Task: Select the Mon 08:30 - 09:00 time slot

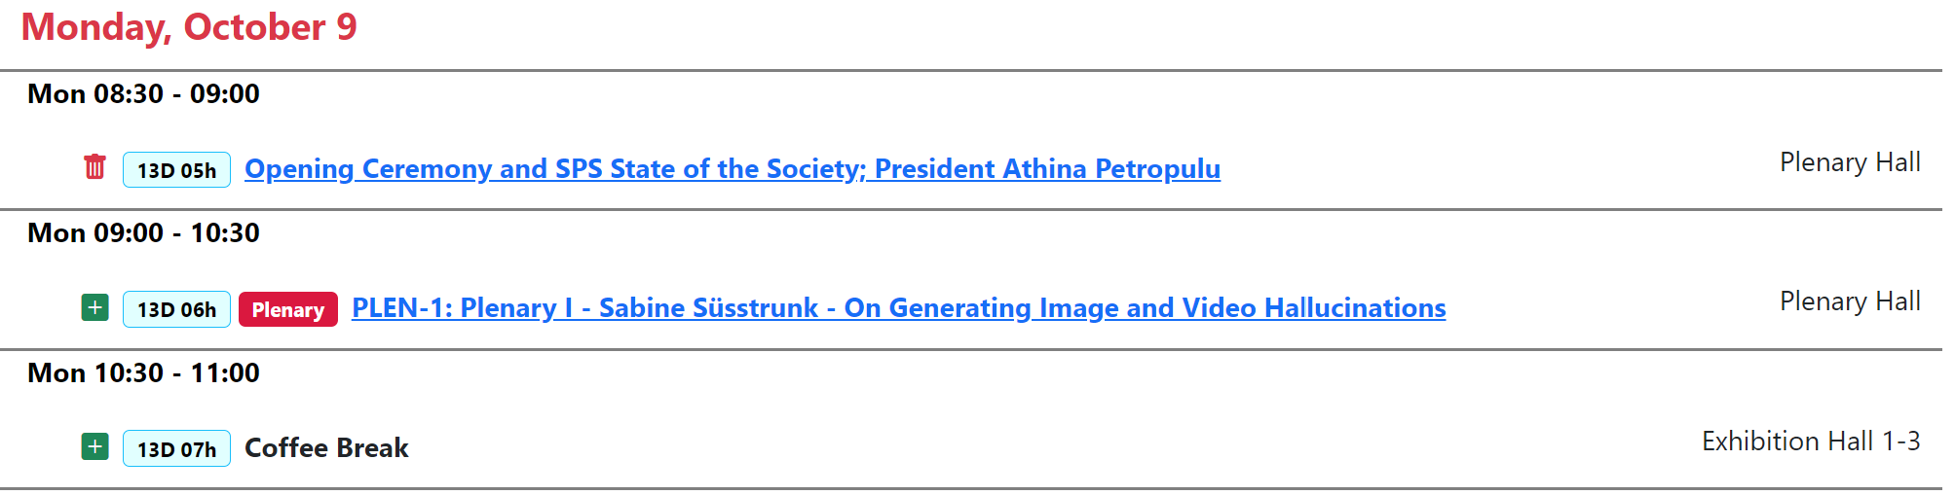Action: point(143,94)
